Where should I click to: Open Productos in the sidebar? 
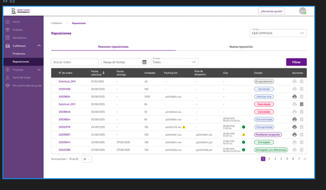click(19, 54)
